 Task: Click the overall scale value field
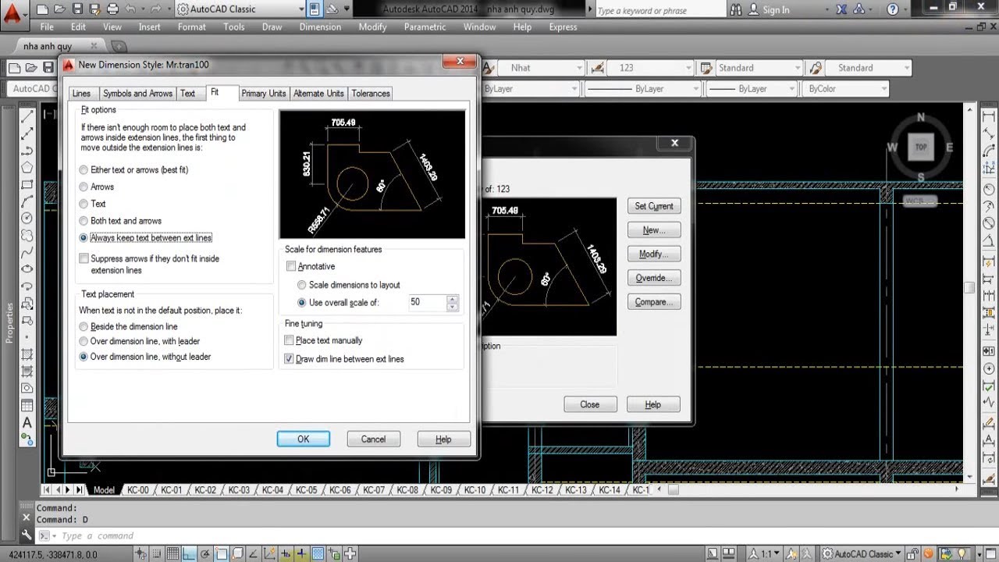[427, 302]
